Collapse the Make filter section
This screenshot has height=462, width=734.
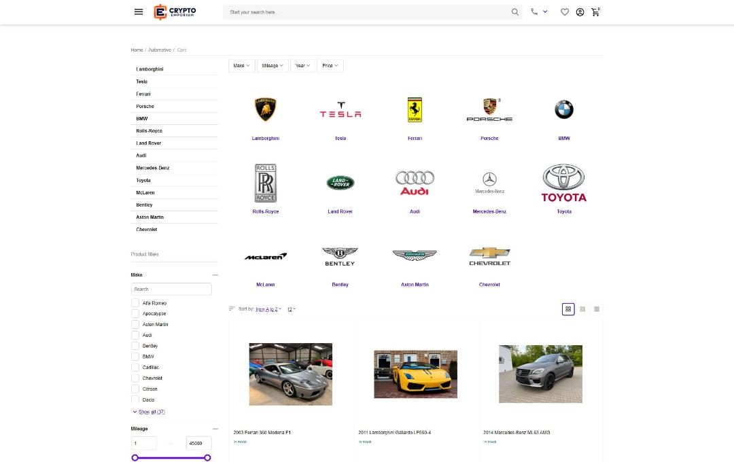[x=215, y=274]
